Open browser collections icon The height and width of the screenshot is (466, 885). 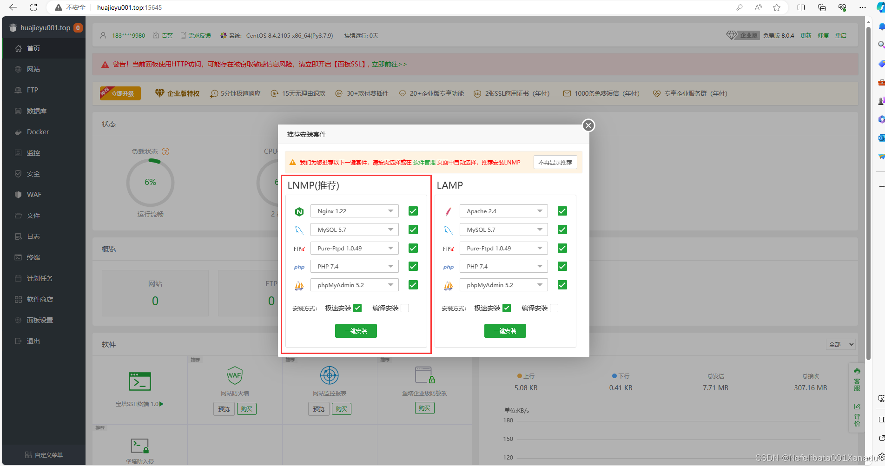tap(822, 7)
